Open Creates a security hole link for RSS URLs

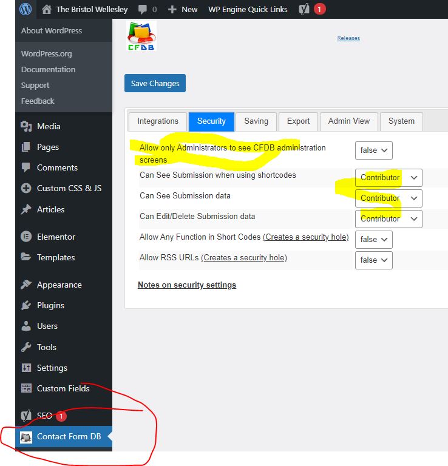[244, 257]
